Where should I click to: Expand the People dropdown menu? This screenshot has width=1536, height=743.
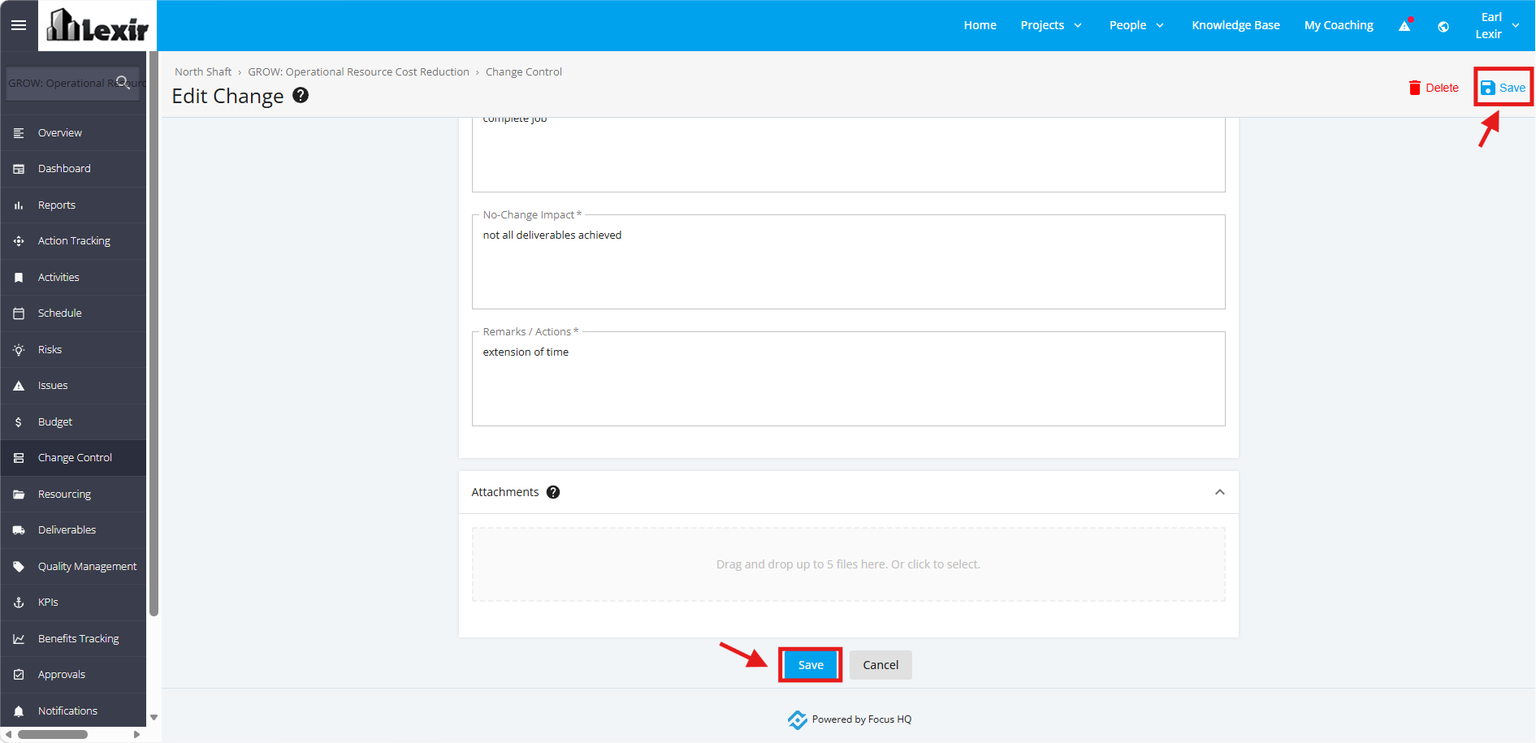(x=1136, y=25)
